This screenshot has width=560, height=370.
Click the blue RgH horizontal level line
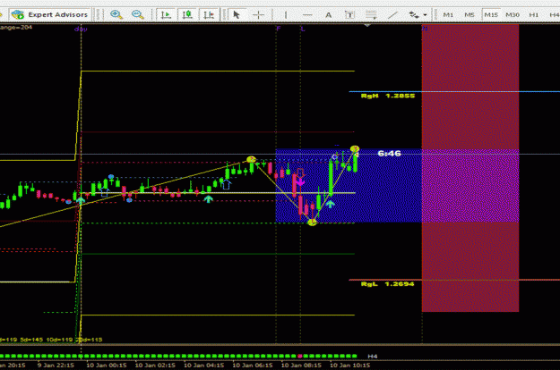(x=454, y=92)
